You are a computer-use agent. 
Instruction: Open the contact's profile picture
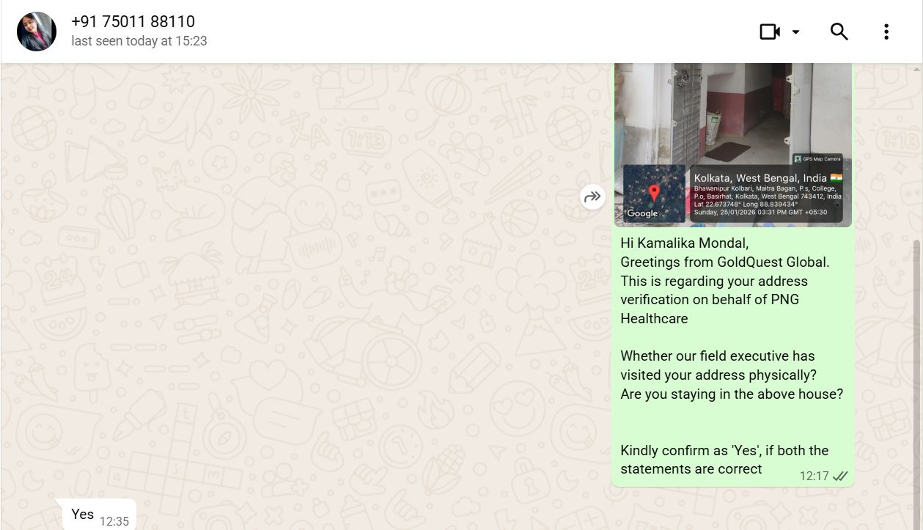pyautogui.click(x=37, y=32)
